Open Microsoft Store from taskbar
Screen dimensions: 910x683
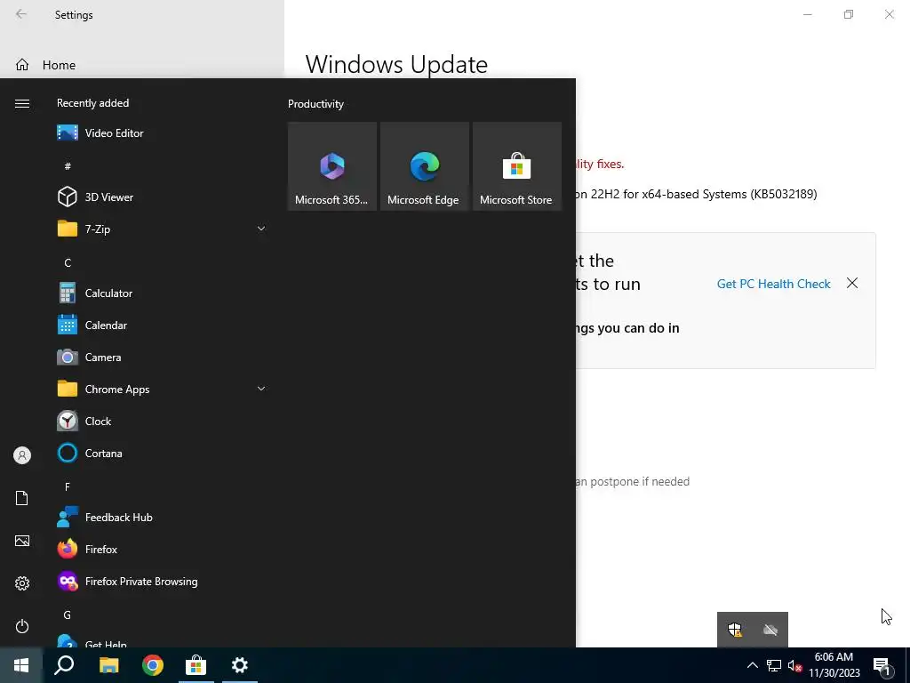pos(196,665)
